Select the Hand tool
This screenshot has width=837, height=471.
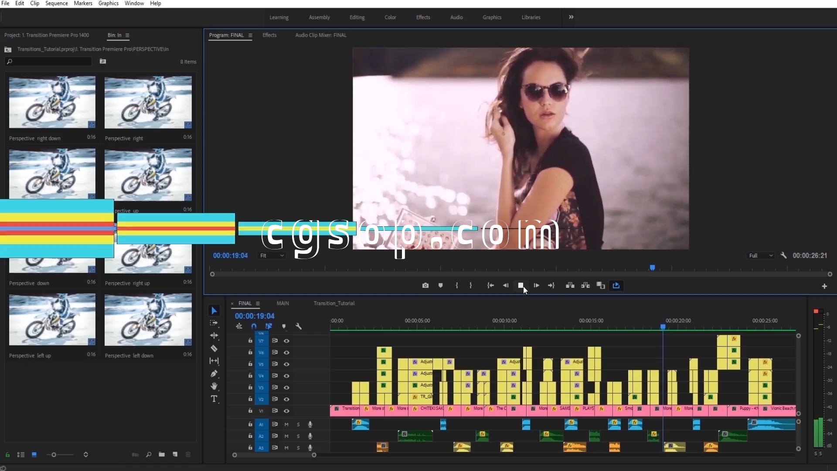(214, 386)
